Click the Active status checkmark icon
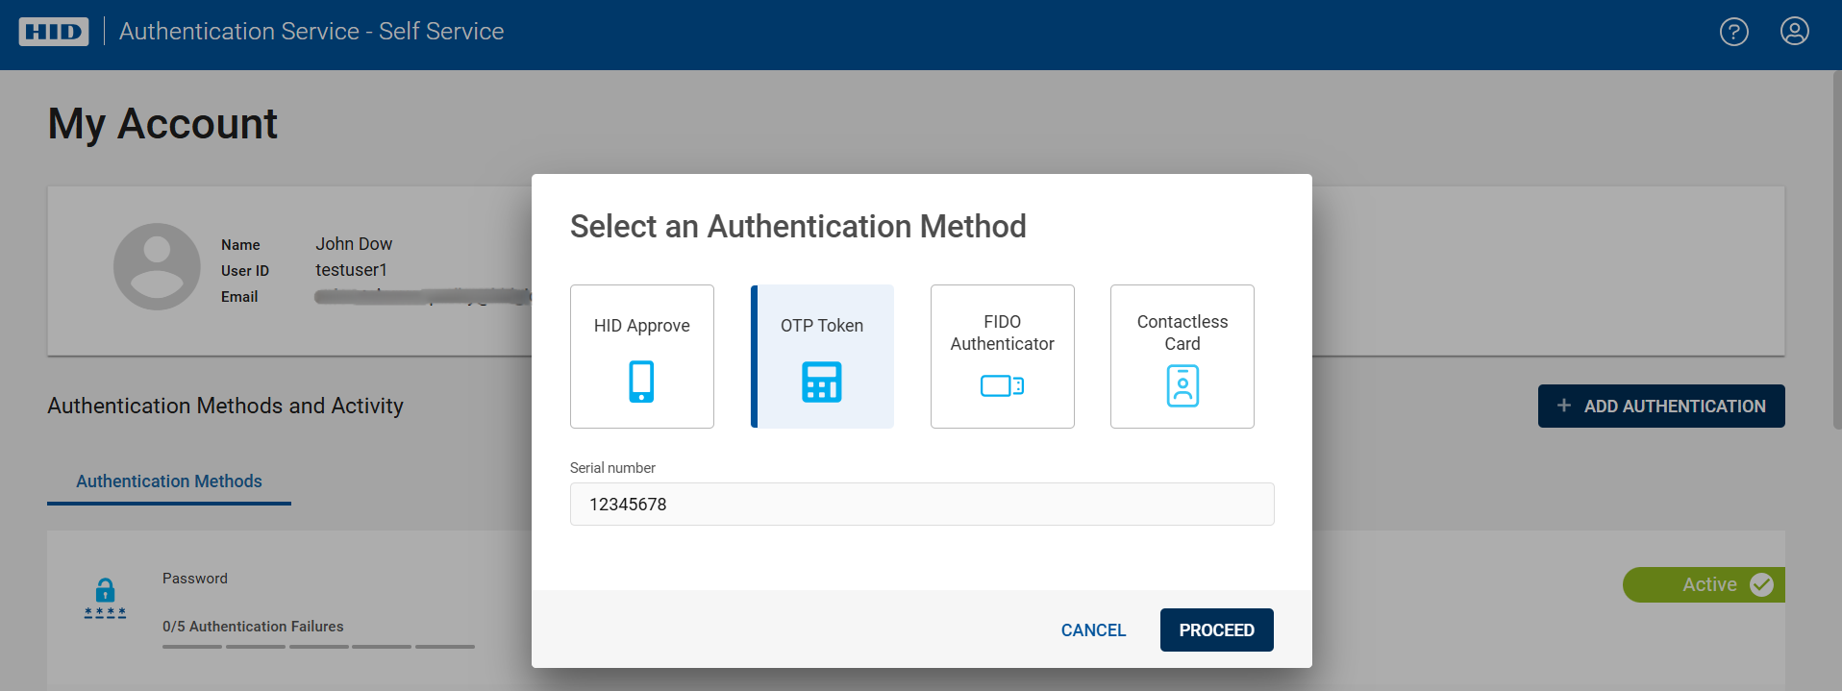 (1761, 584)
